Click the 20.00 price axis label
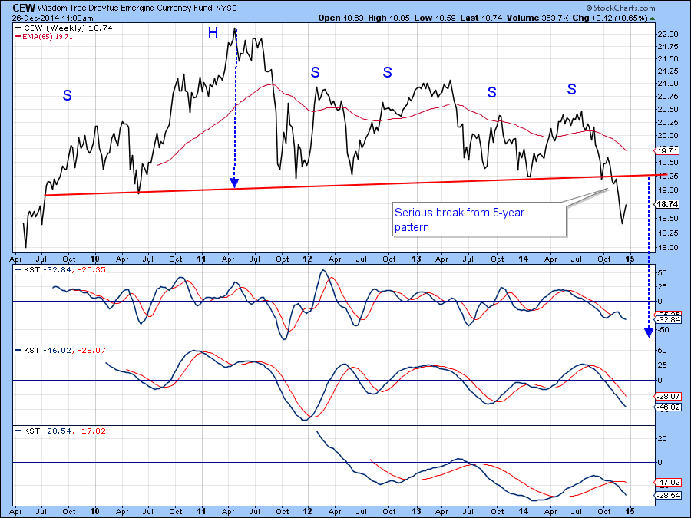 [667, 136]
